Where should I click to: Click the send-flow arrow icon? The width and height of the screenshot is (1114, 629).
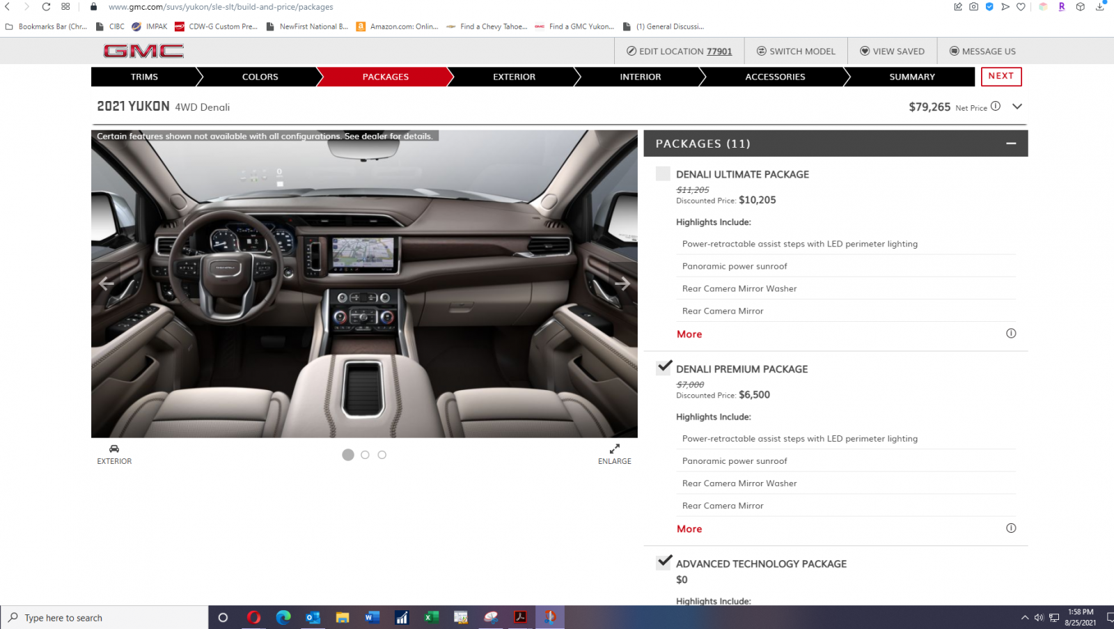click(x=1005, y=6)
